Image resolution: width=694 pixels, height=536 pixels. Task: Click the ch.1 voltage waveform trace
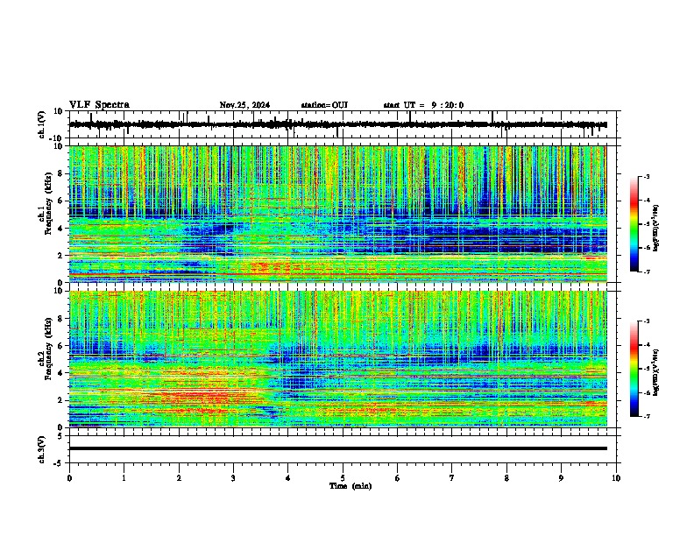(x=338, y=124)
